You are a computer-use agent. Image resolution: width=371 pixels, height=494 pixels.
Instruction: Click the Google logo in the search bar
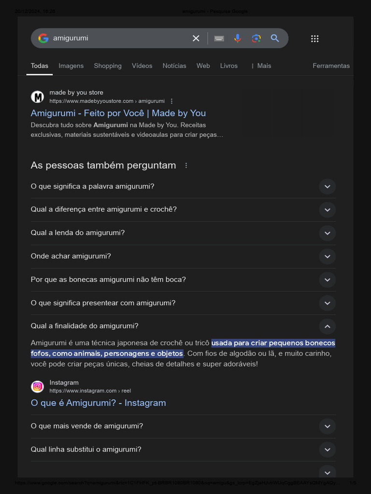pyautogui.click(x=43, y=38)
